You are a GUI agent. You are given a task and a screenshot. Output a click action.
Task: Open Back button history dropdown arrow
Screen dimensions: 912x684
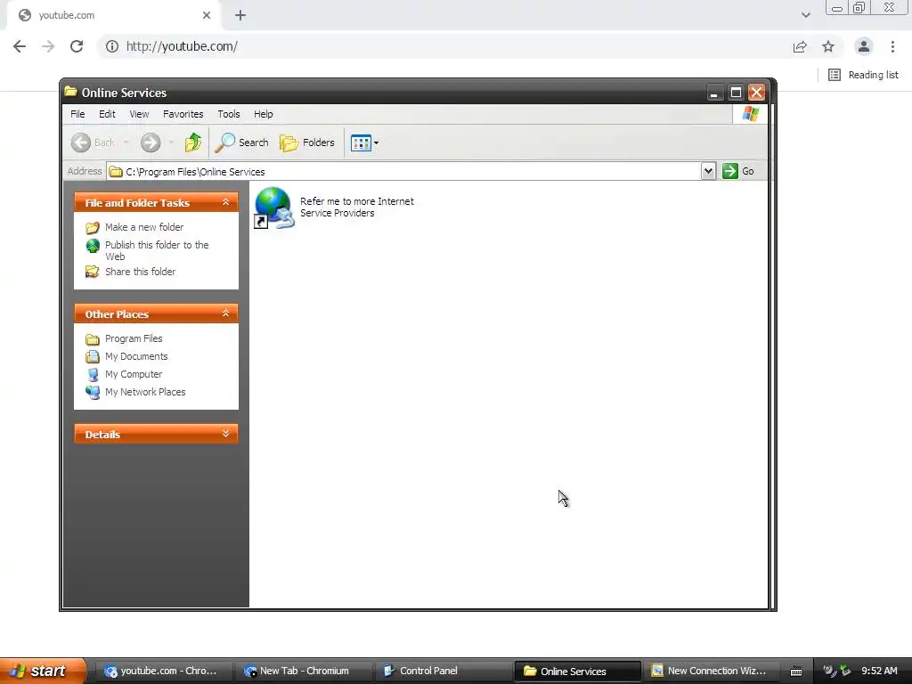click(126, 142)
